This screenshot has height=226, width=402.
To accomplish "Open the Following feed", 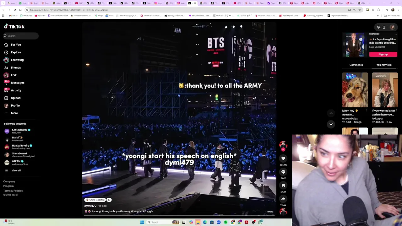I will 14,60.
